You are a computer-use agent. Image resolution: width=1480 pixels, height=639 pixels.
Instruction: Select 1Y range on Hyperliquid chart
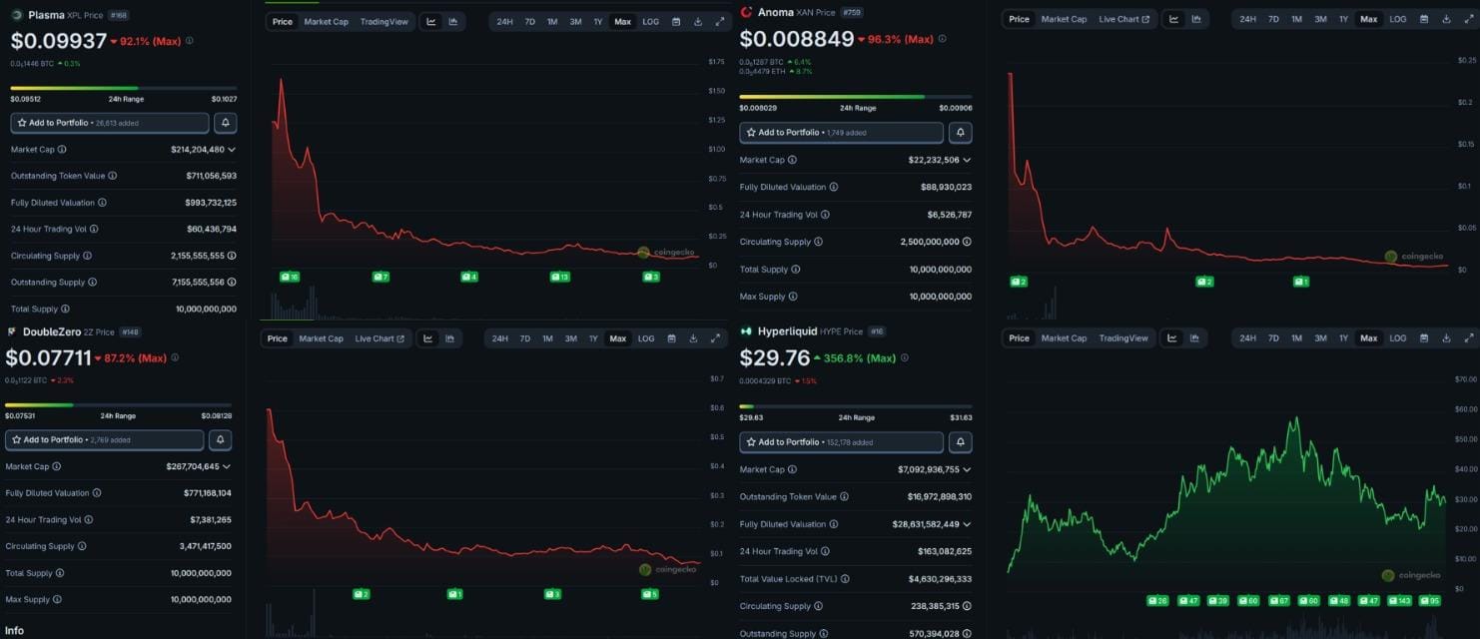tap(1343, 338)
